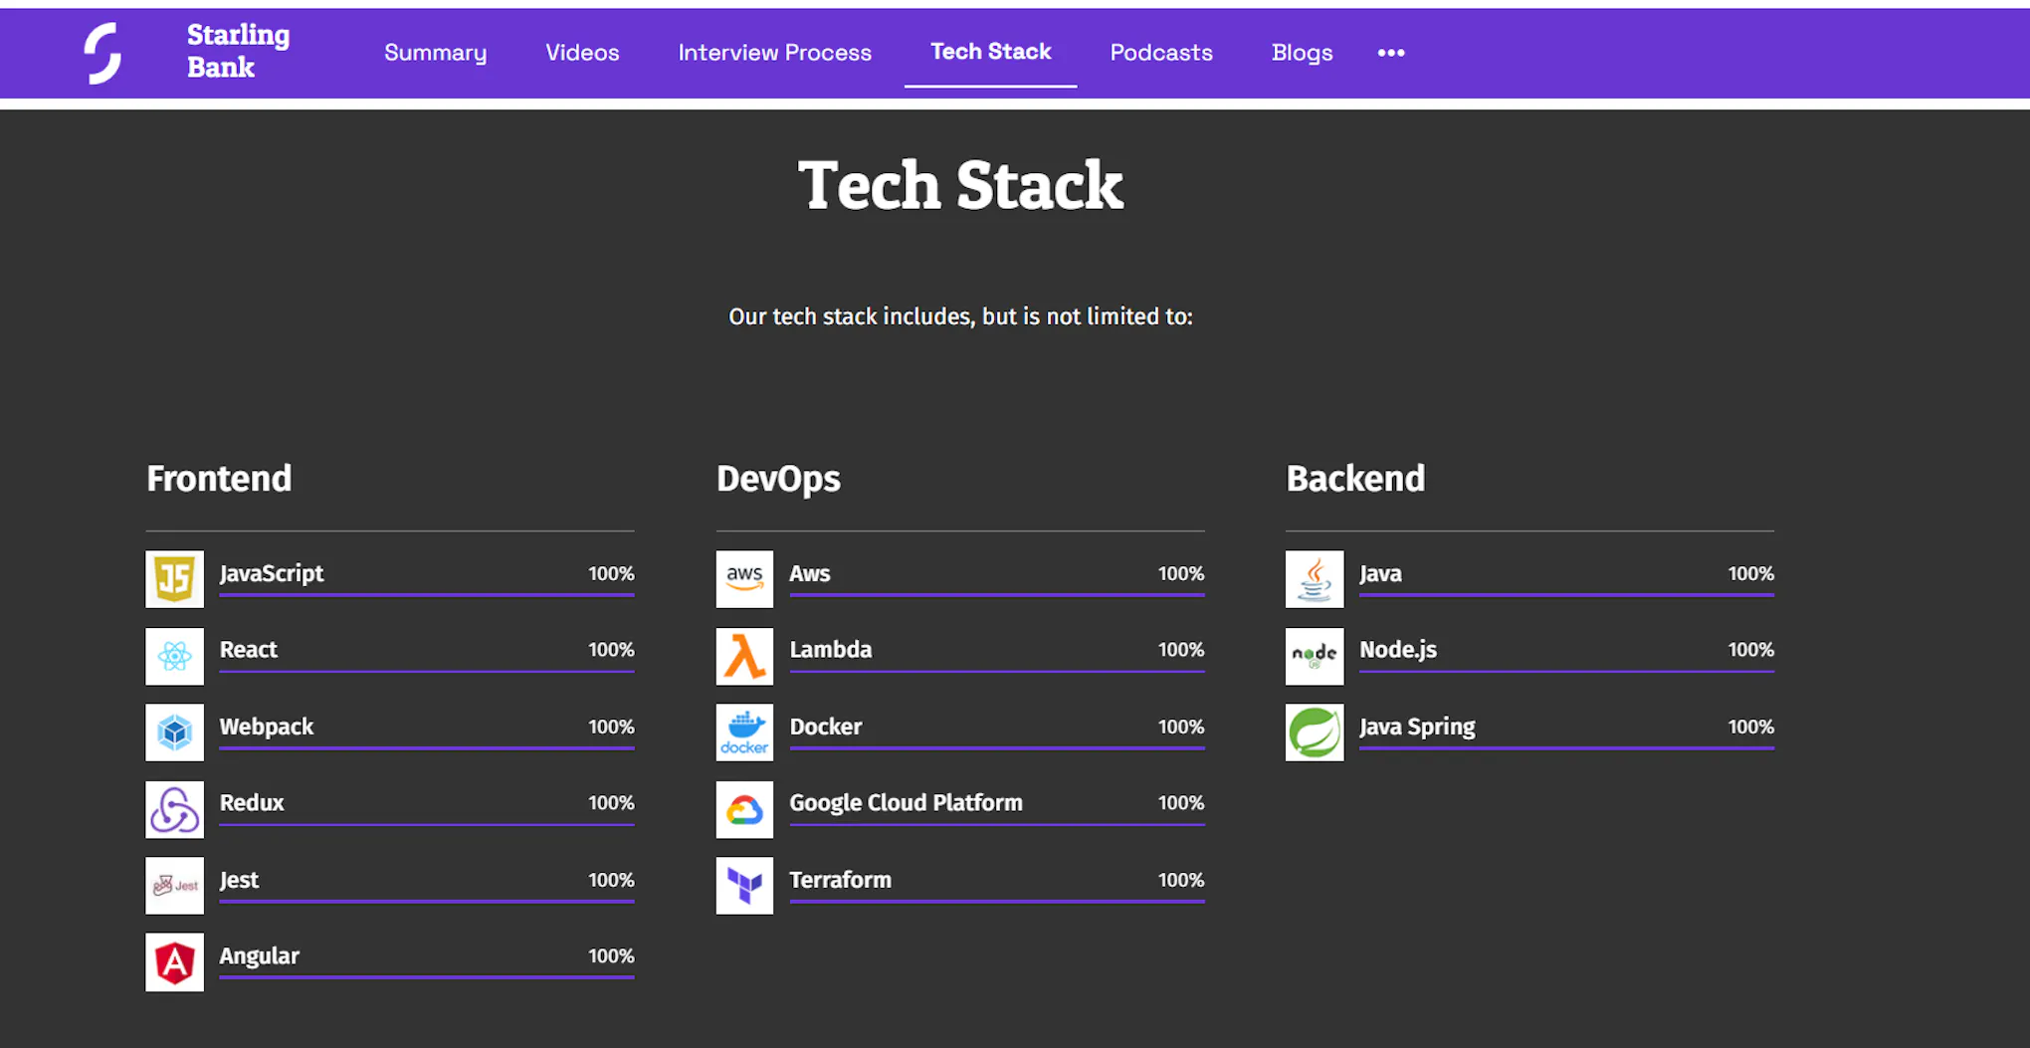Image resolution: width=2030 pixels, height=1048 pixels.
Task: Click the Terraform logo icon
Action: [744, 885]
